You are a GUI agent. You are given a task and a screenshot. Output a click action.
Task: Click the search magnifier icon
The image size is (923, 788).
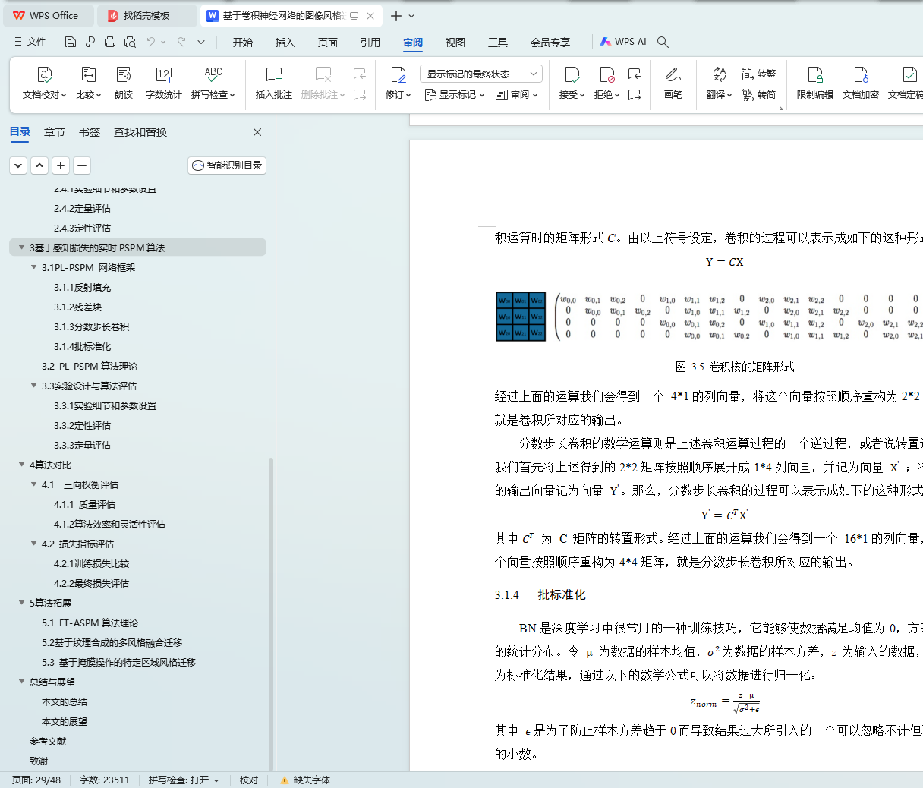663,42
